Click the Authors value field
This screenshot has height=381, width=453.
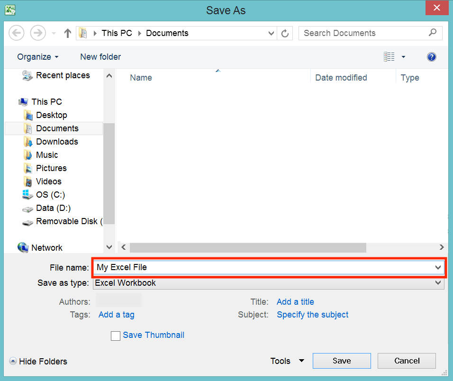tap(118, 300)
